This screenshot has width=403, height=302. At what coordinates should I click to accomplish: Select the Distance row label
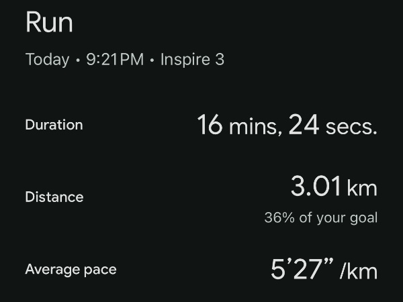(x=54, y=197)
